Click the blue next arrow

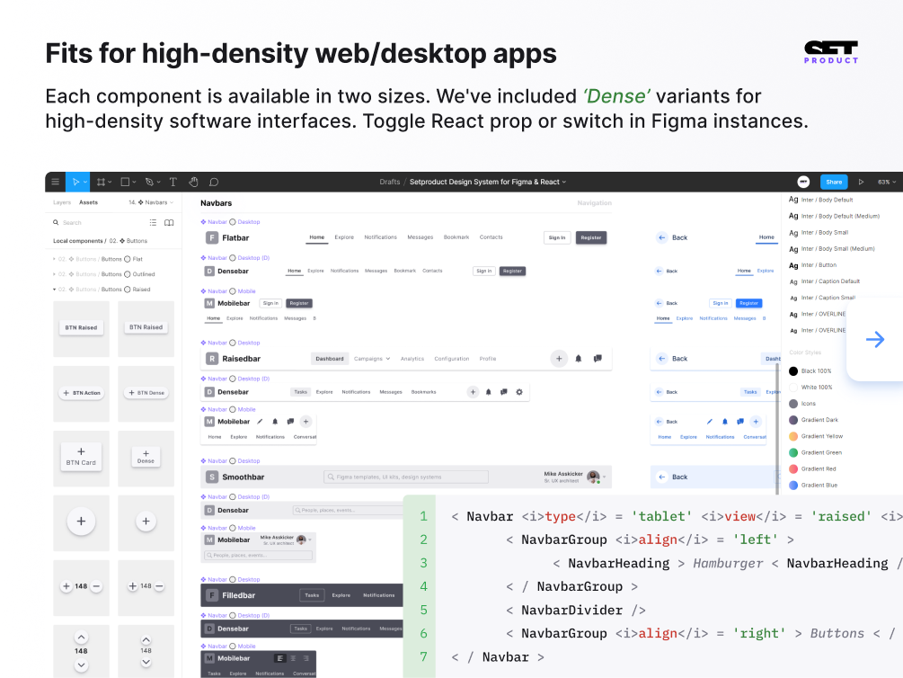point(875,339)
